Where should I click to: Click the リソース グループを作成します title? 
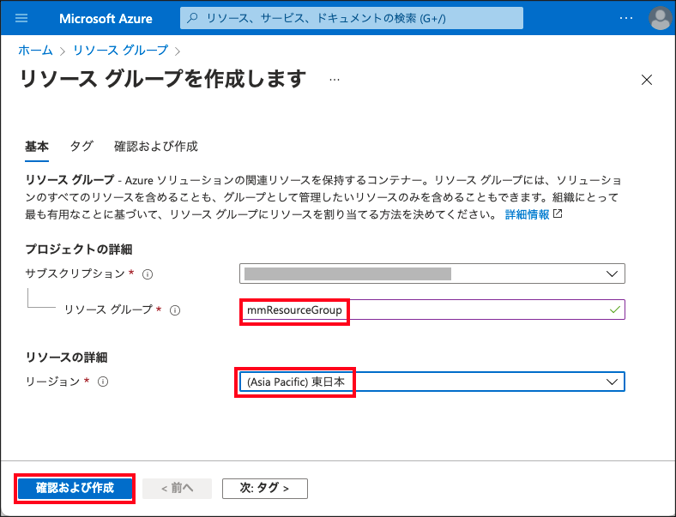point(163,79)
